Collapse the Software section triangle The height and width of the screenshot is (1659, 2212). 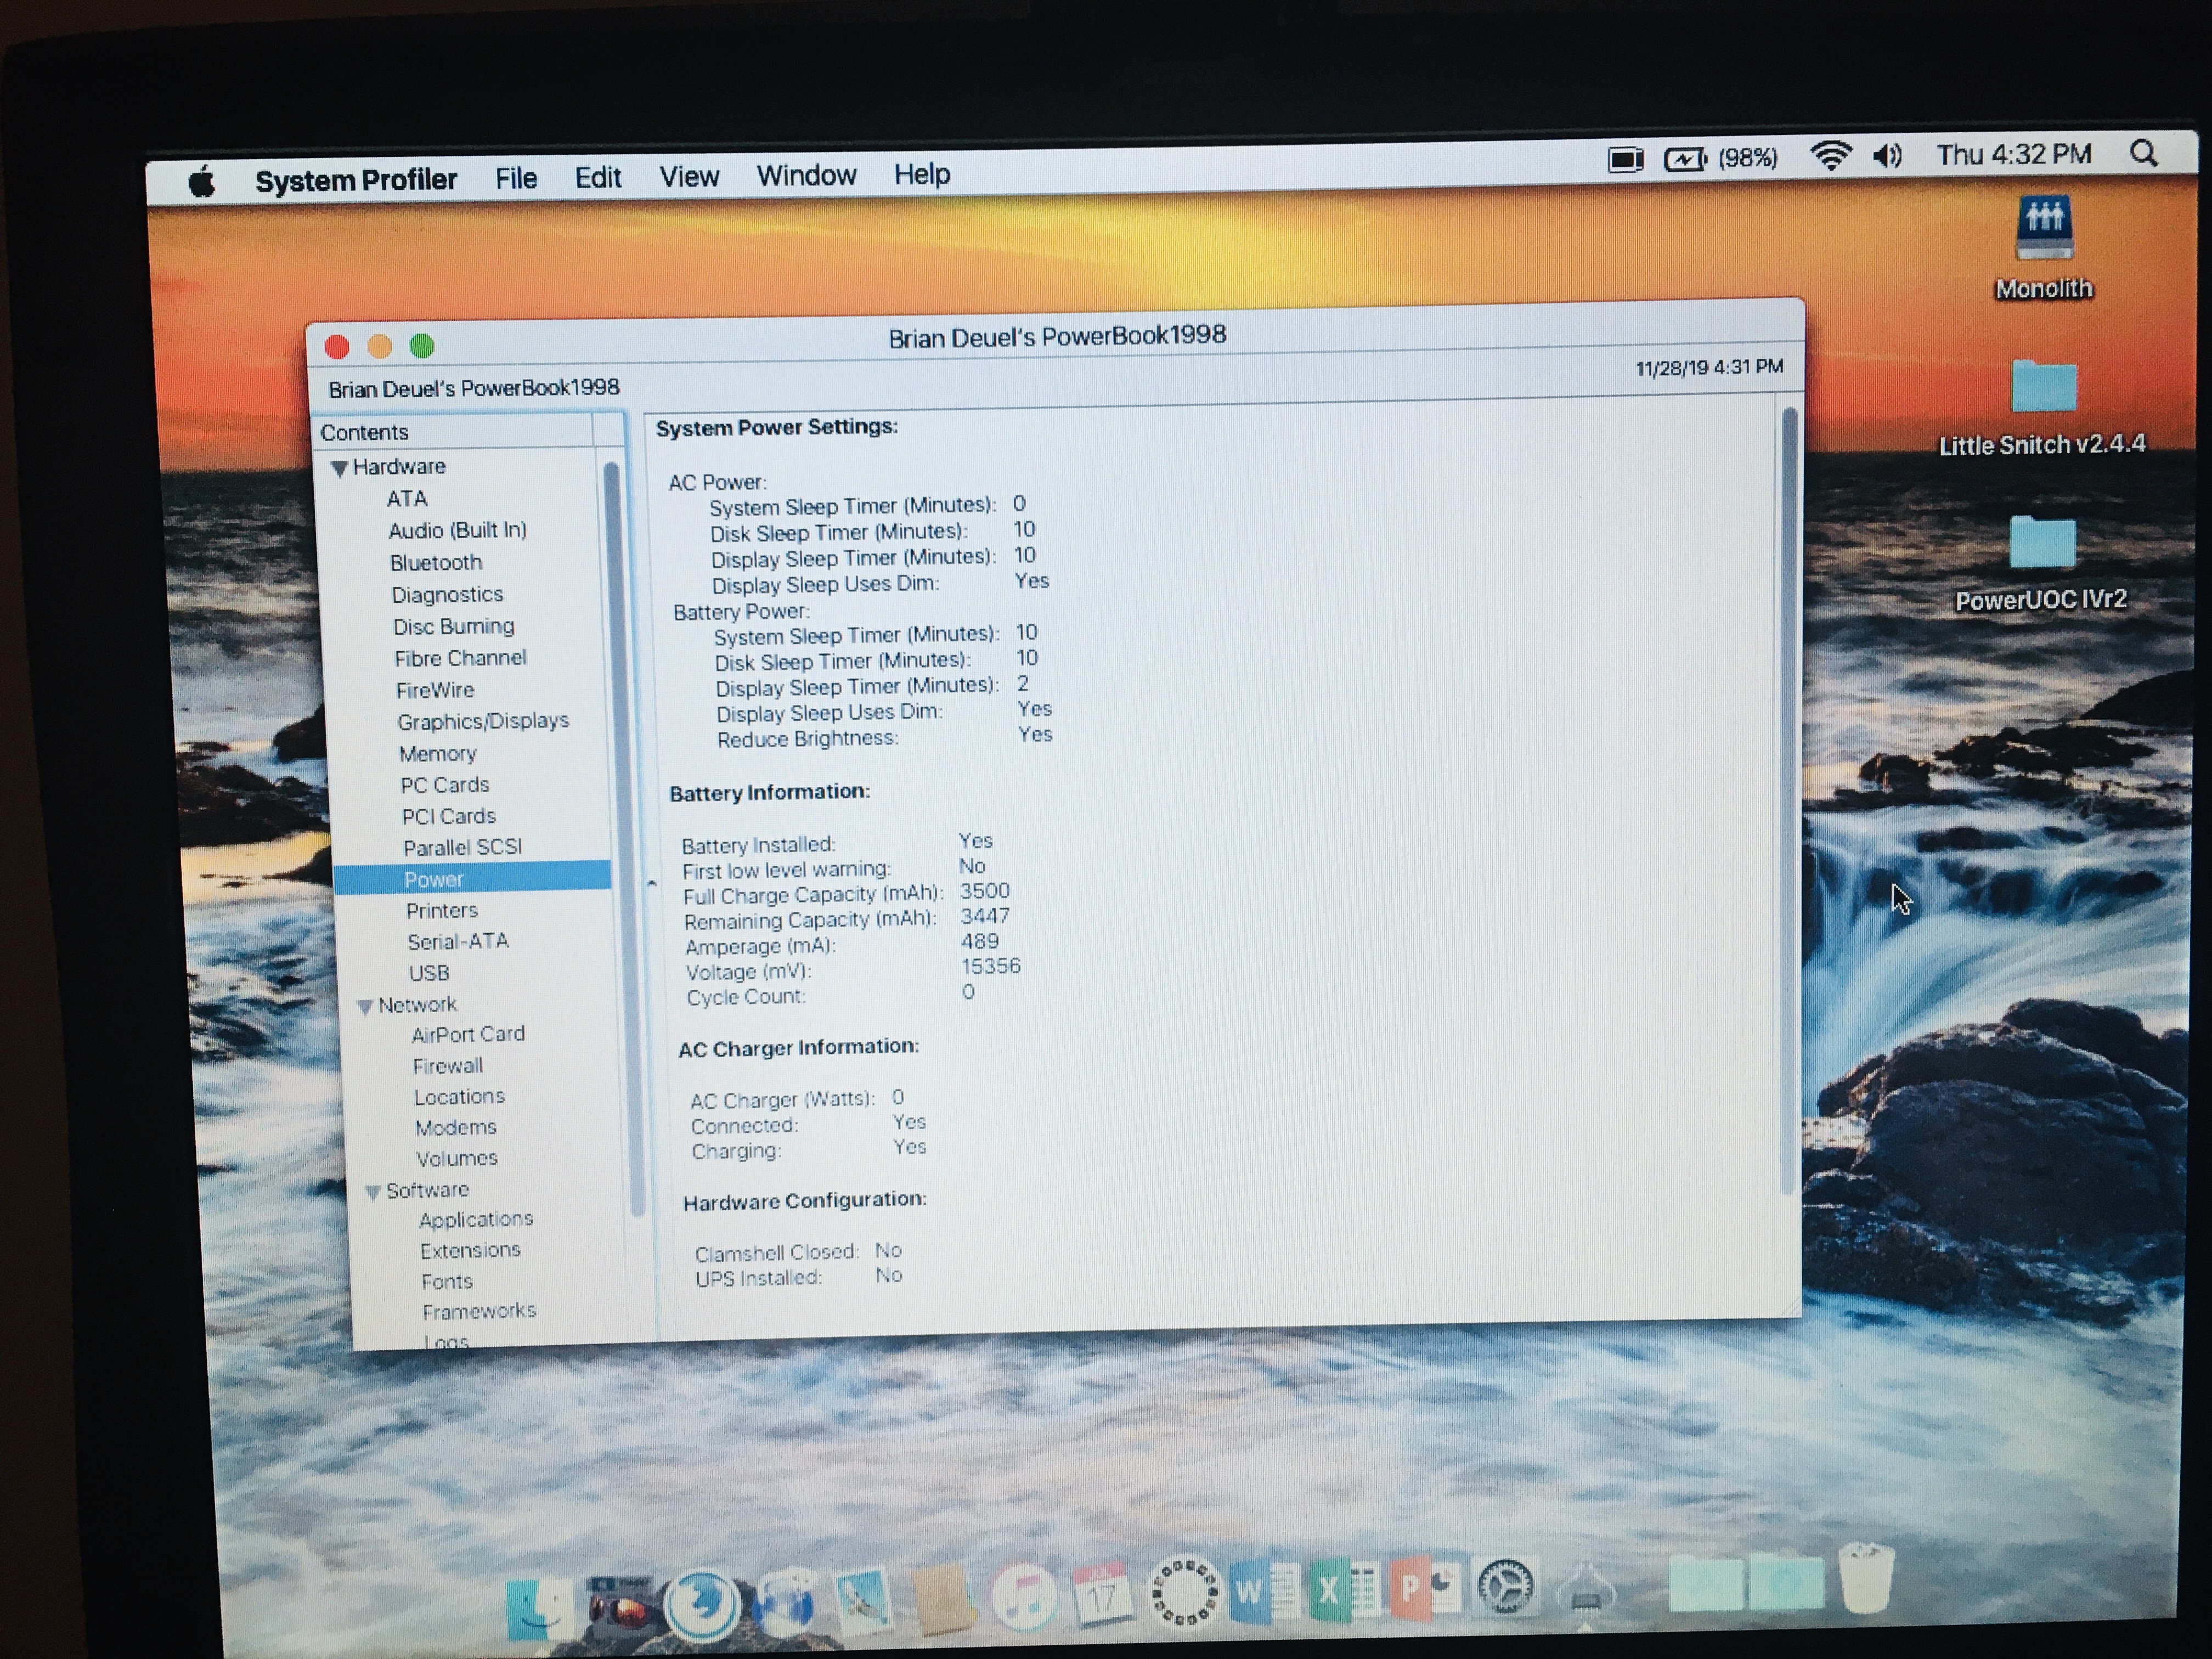coord(372,1192)
